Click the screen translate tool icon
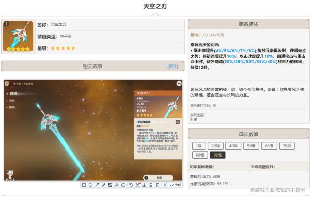 click(x=138, y=185)
